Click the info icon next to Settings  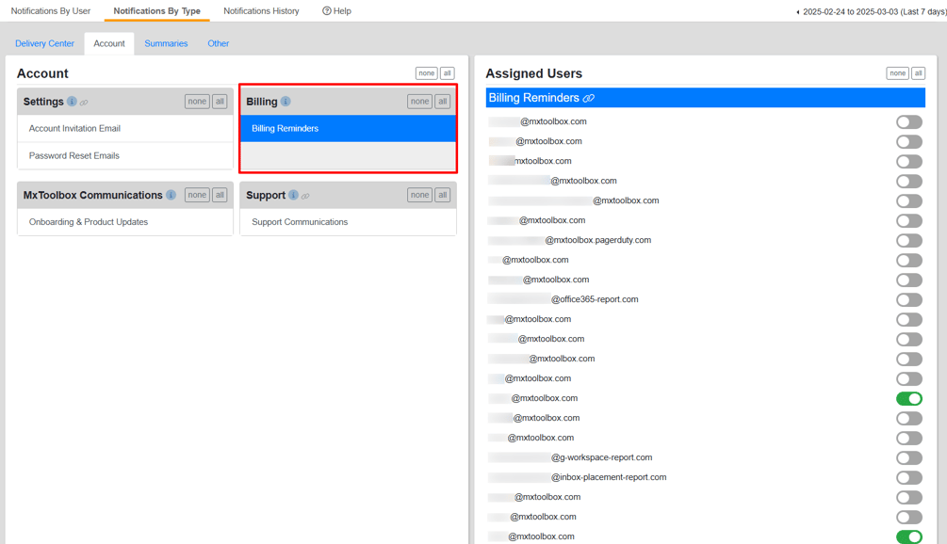tap(72, 101)
